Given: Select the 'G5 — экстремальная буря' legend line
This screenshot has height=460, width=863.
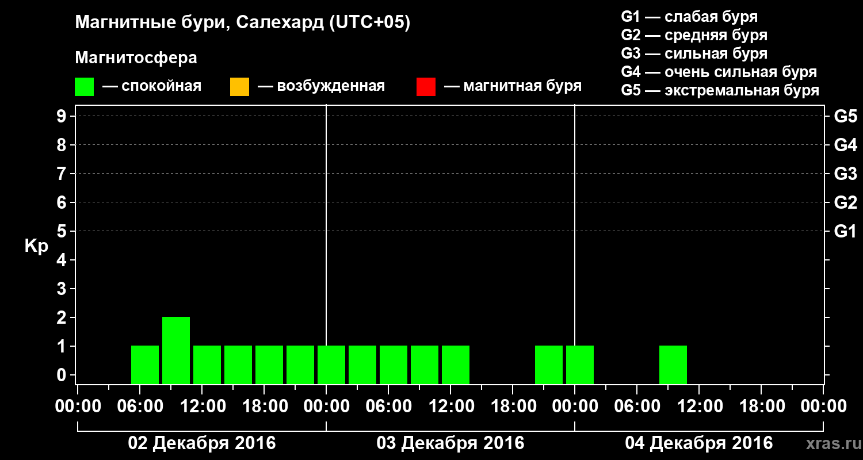Looking at the screenshot, I should (x=720, y=90).
